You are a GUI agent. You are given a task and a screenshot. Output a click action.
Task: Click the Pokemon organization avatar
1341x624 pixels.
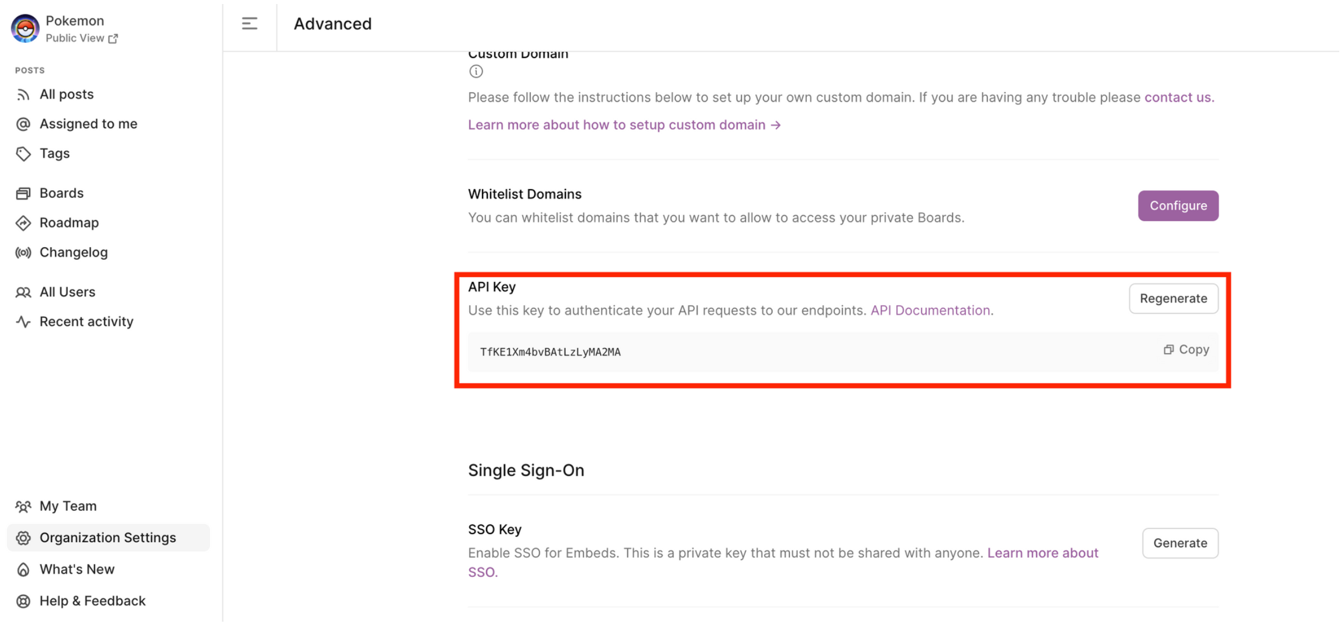[25, 28]
